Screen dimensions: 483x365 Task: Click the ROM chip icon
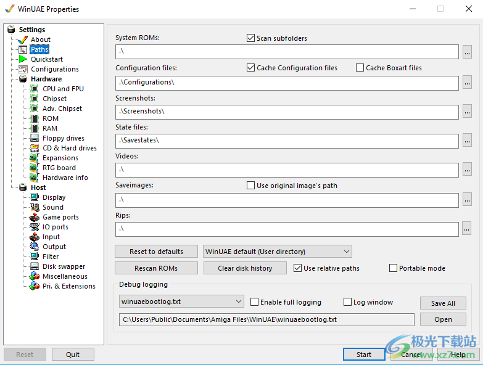35,118
